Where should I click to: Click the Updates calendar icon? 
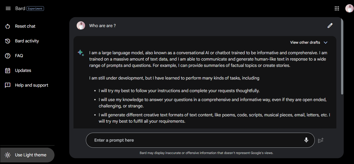tap(8, 71)
